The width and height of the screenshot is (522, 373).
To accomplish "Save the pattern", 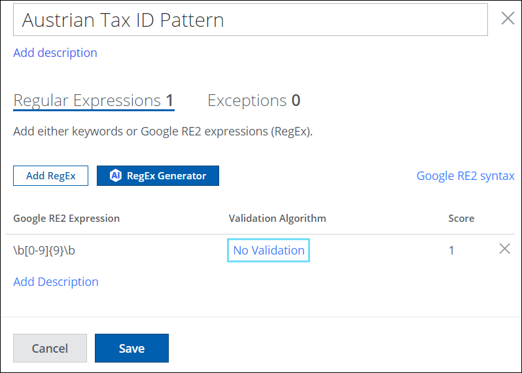I will click(x=131, y=348).
